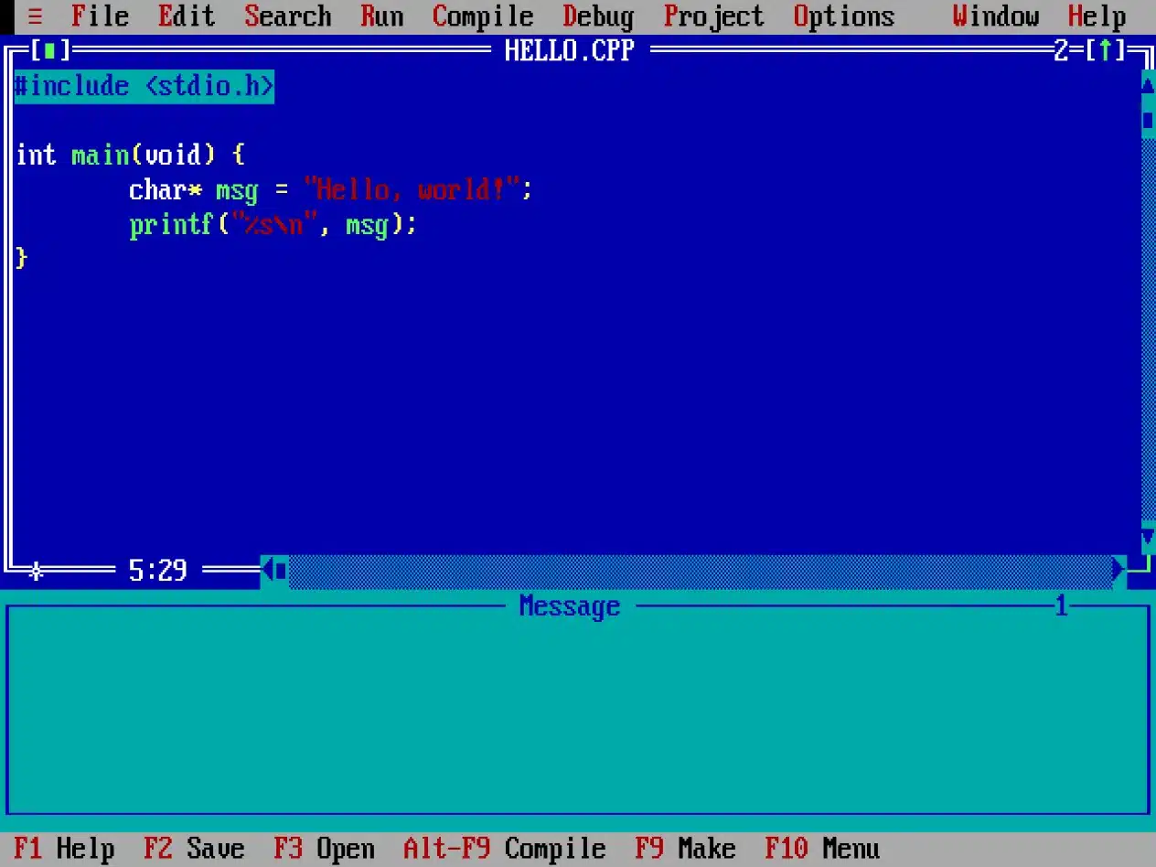The height and width of the screenshot is (867, 1156).
Task: Click the HELLO.CPP window title
Action: point(570,50)
